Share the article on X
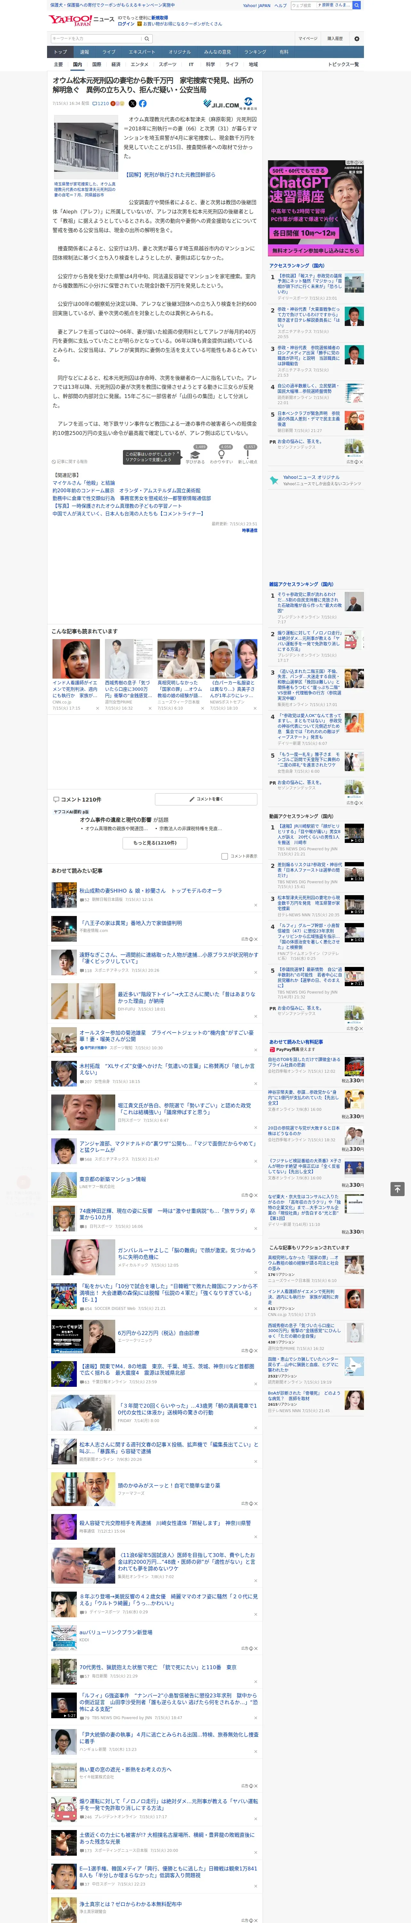Image resolution: width=411 pixels, height=1923 pixels. coord(133,104)
